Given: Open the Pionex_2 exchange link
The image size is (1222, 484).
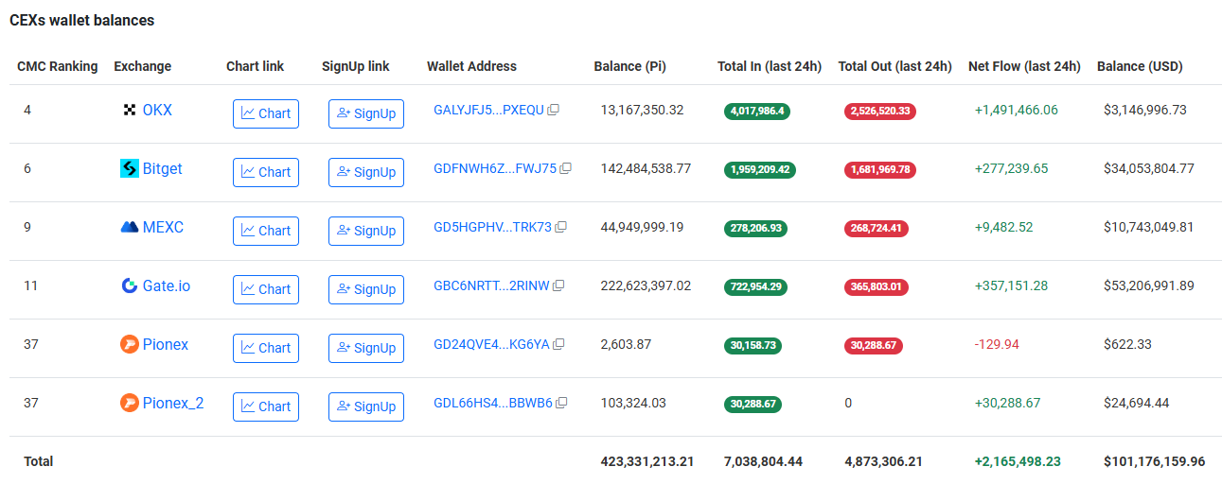Looking at the screenshot, I should click(x=173, y=403).
